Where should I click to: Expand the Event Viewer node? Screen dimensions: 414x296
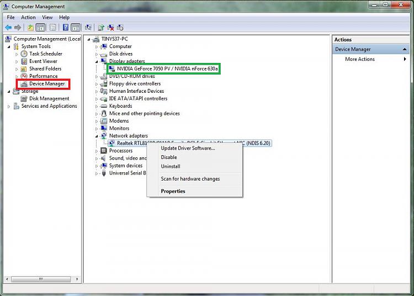pos(17,61)
